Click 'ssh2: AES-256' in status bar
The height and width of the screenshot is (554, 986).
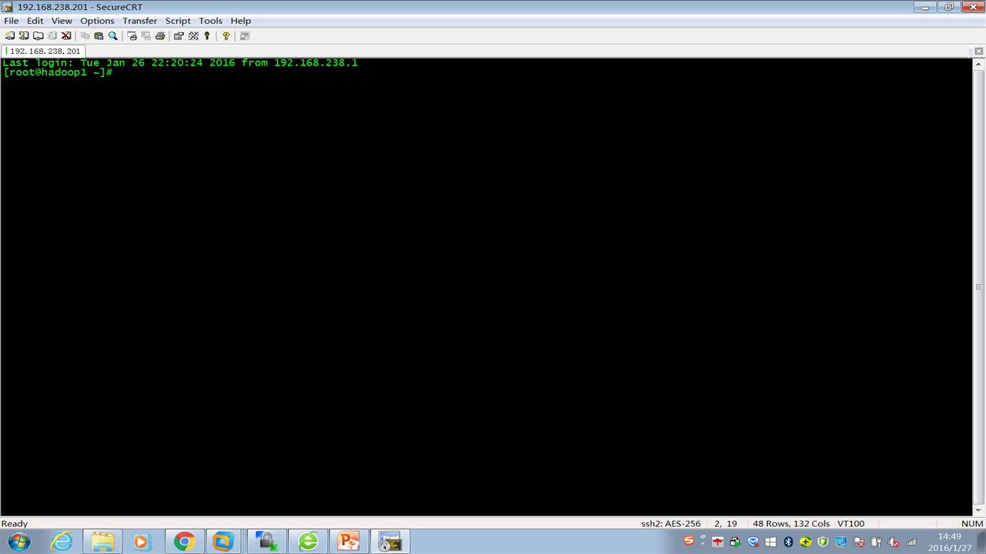pos(671,523)
